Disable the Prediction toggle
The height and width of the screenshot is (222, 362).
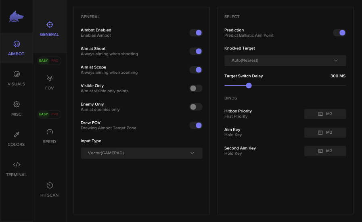point(339,33)
